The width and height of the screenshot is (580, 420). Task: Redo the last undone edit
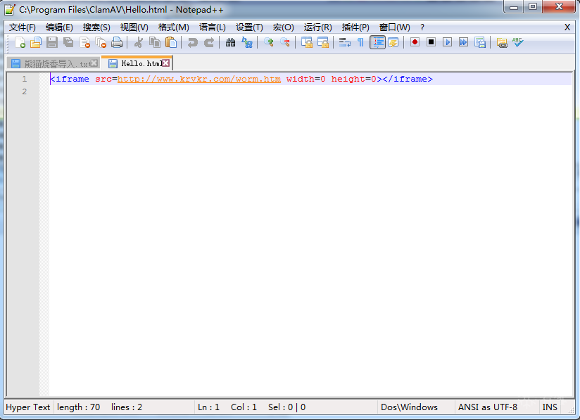click(209, 42)
